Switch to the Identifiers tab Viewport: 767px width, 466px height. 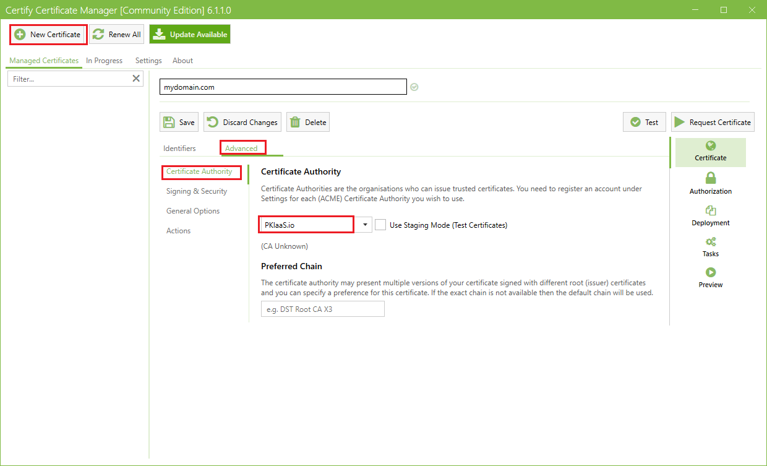[x=179, y=148]
